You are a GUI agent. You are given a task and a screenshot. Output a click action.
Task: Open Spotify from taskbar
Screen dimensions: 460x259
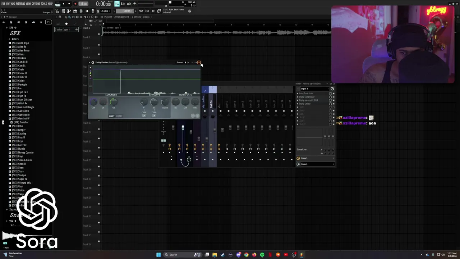pos(262,255)
